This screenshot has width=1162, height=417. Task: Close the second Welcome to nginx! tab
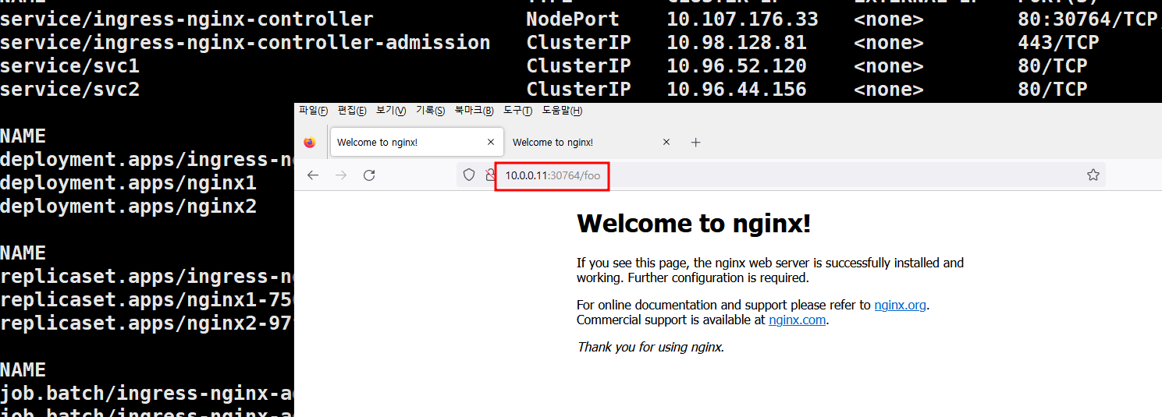tap(666, 143)
